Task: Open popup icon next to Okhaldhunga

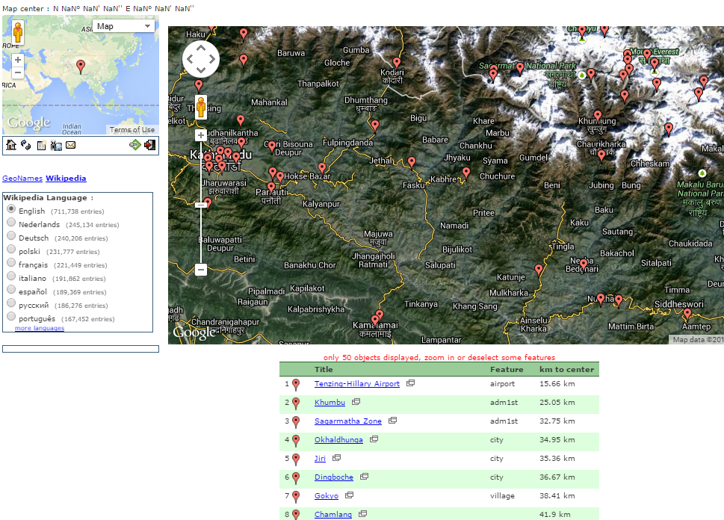Action: pyautogui.click(x=374, y=439)
